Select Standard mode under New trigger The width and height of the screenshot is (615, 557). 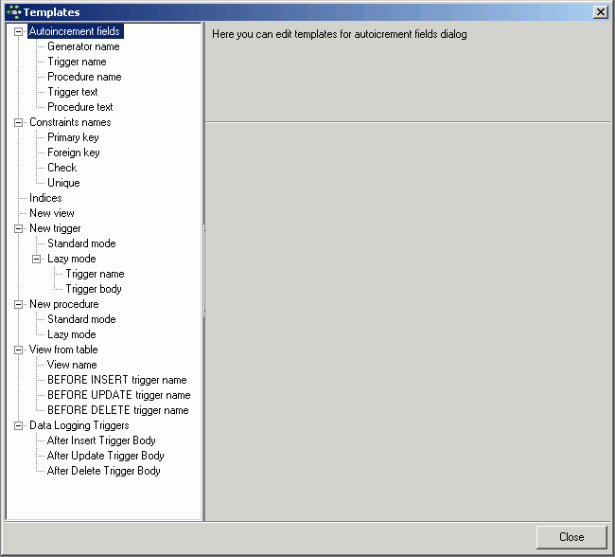coord(81,243)
